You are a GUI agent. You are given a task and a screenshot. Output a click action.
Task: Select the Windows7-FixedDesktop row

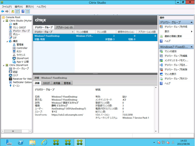coord(95,37)
